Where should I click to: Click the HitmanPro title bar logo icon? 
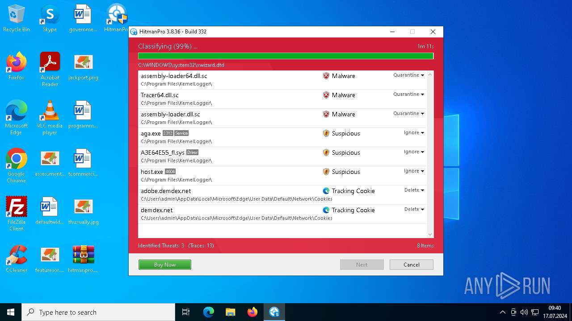(x=134, y=32)
